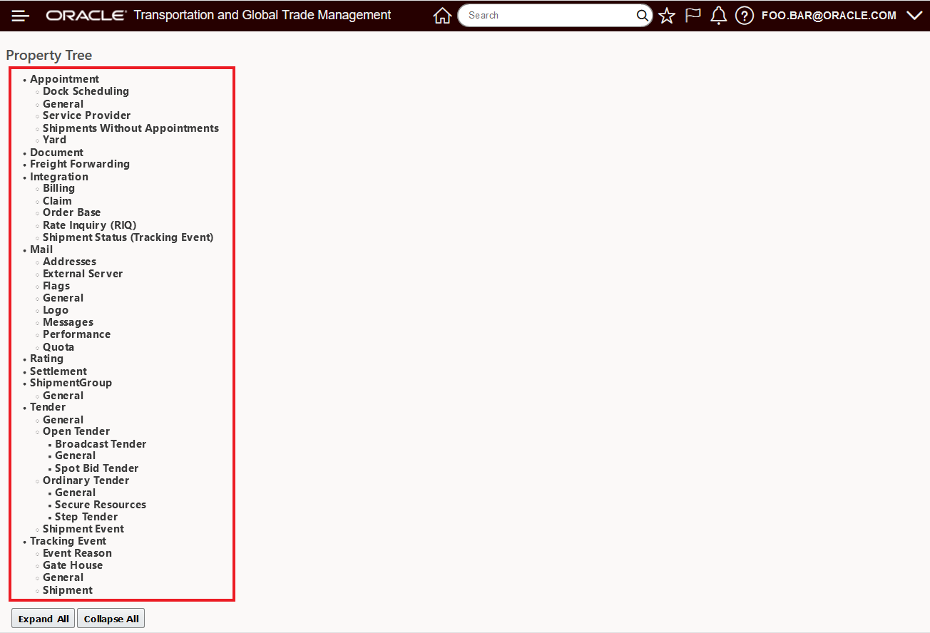This screenshot has width=930, height=633.
Task: Collapse the Tender node
Action: click(48, 407)
